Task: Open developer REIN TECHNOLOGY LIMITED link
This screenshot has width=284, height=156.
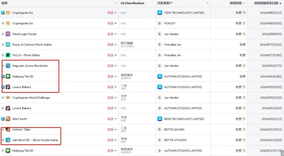Action: pyautogui.click(x=184, y=119)
